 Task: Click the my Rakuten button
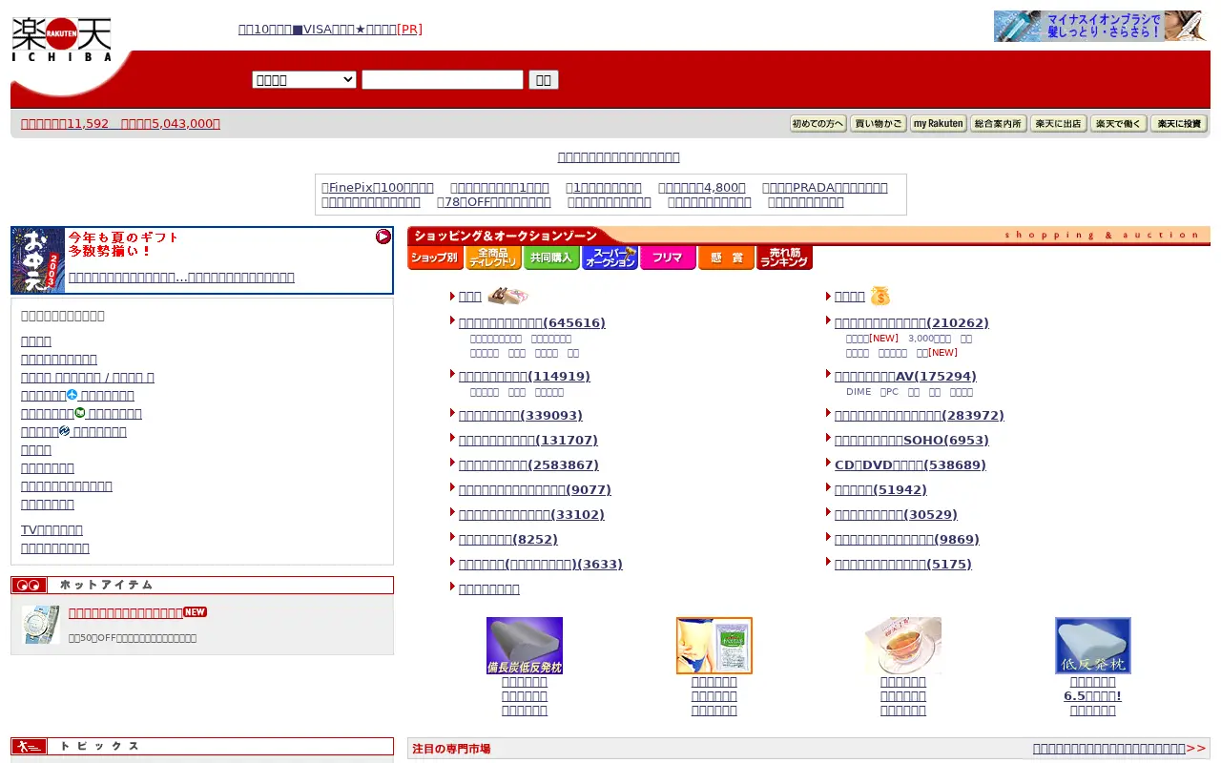click(x=939, y=123)
